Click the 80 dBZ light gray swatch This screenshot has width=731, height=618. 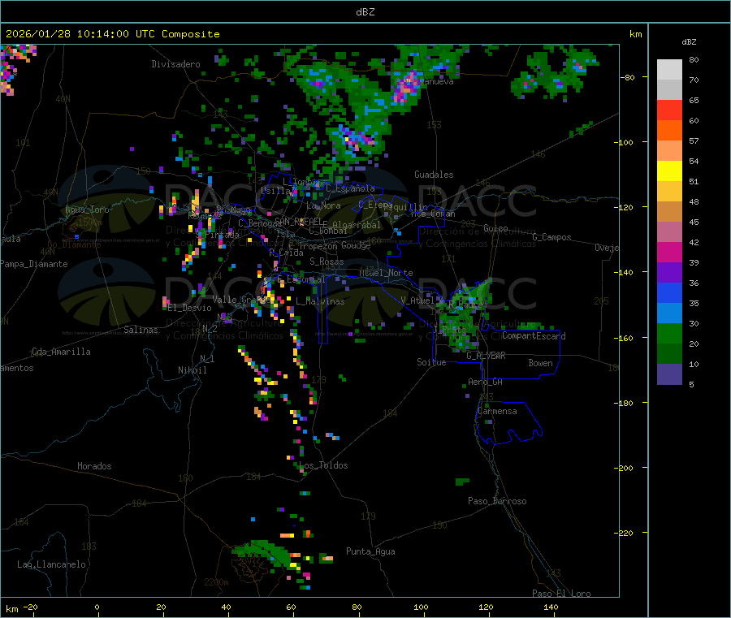coord(669,70)
